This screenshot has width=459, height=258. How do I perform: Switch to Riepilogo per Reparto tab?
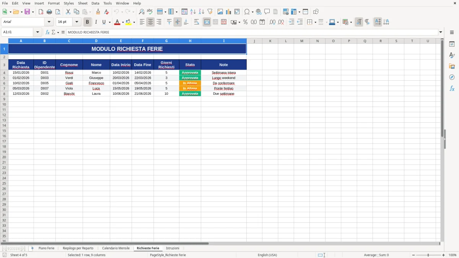[78, 248]
